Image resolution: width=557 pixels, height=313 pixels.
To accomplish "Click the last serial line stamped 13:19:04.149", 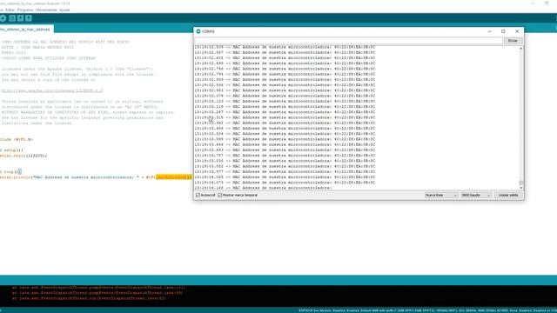I will 263,188.
